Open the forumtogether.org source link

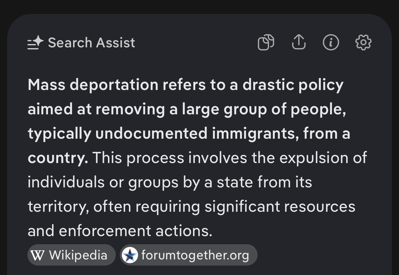tap(189, 255)
